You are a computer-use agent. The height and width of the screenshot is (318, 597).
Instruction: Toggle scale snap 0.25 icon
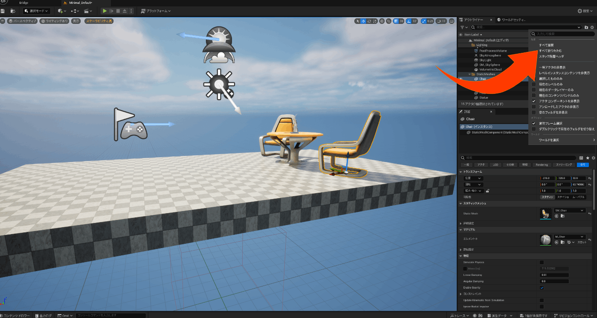(x=424, y=21)
